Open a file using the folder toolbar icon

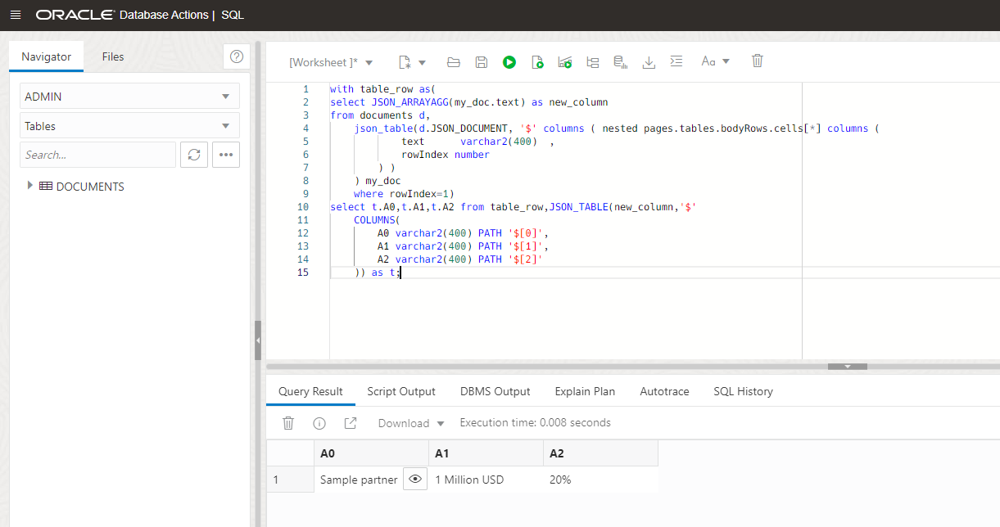[453, 61]
